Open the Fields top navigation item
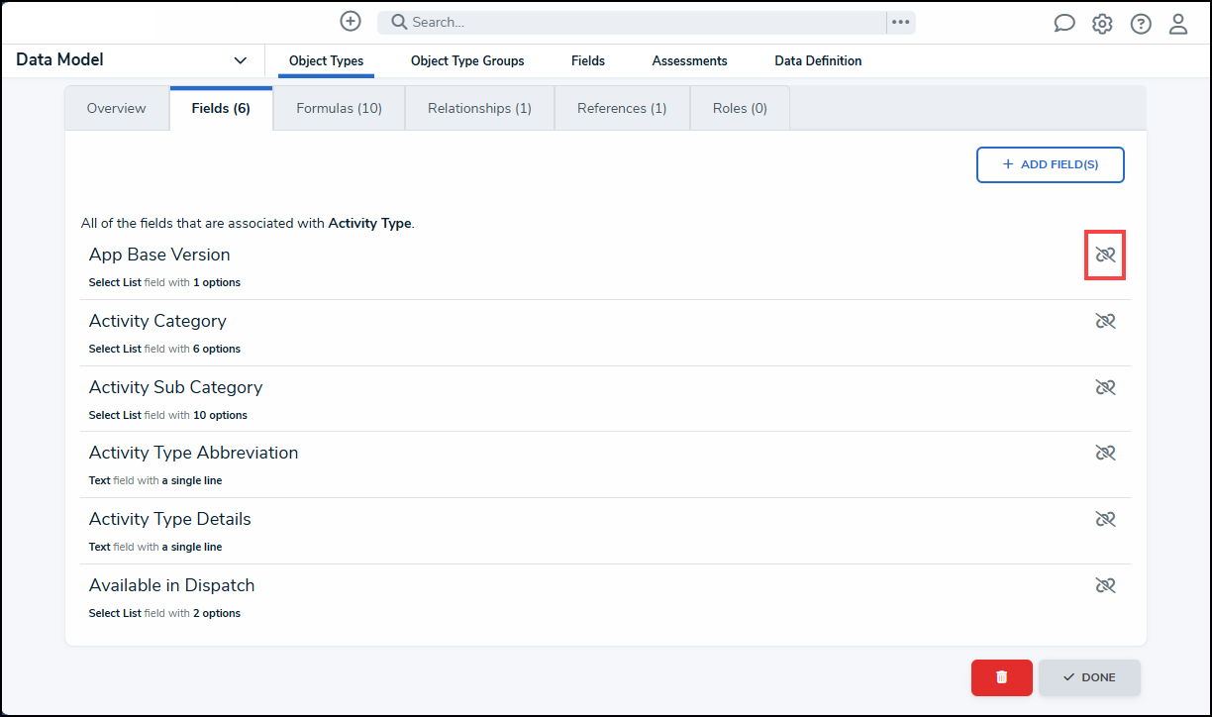Screen dimensions: 1212x717 [x=588, y=60]
